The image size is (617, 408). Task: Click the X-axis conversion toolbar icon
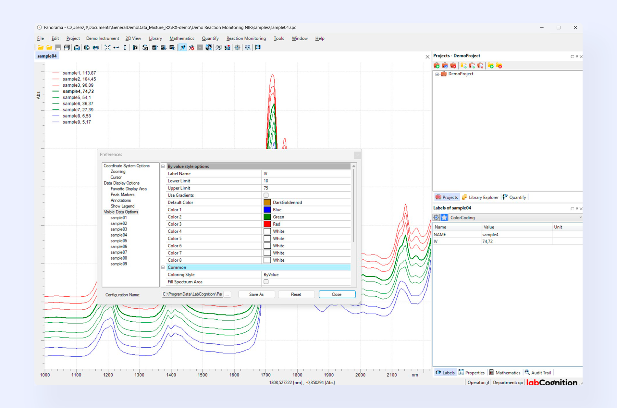(x=145, y=48)
